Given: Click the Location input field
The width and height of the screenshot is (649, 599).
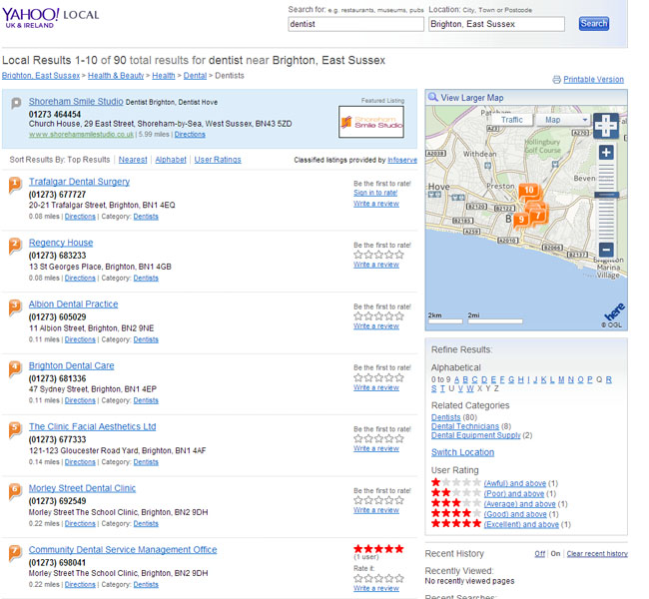Looking at the screenshot, I should (x=496, y=24).
